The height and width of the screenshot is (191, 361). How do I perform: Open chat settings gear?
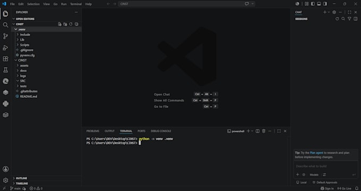[334, 12]
